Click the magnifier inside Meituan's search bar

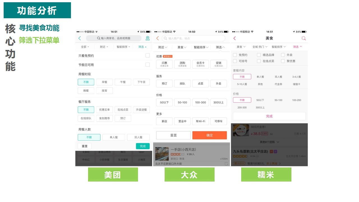(98, 38)
